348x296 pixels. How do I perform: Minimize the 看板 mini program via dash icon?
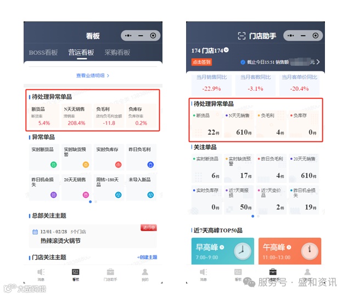pyautogui.click(x=141, y=36)
